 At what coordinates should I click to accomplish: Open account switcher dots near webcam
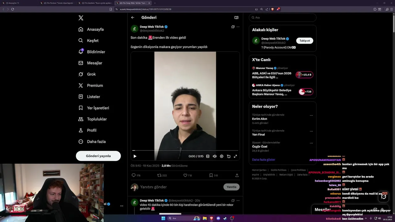(x=122, y=206)
